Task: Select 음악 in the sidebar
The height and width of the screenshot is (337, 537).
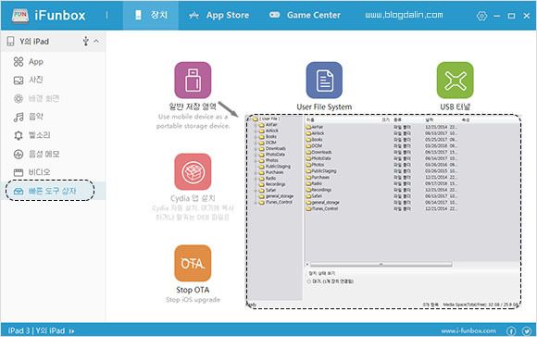Action: [x=53, y=117]
